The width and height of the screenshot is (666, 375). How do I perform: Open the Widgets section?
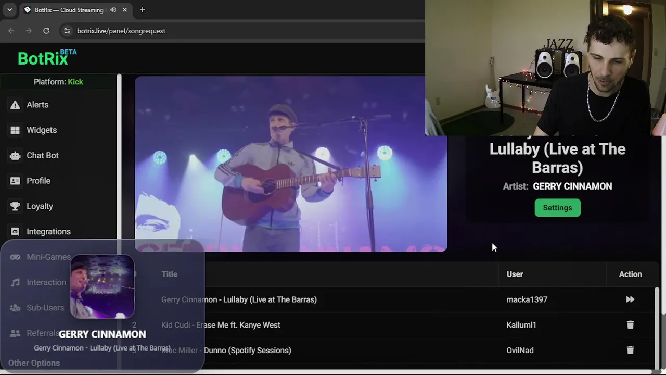pyautogui.click(x=42, y=130)
